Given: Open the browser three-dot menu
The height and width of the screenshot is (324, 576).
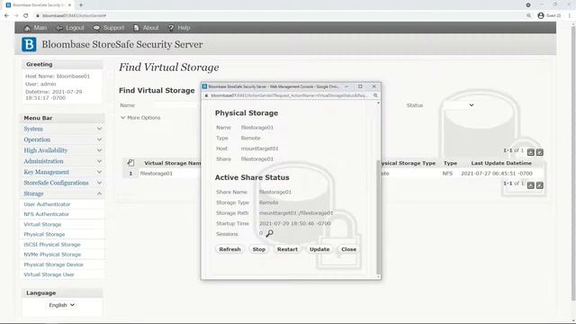Looking at the screenshot, I should pos(570,16).
